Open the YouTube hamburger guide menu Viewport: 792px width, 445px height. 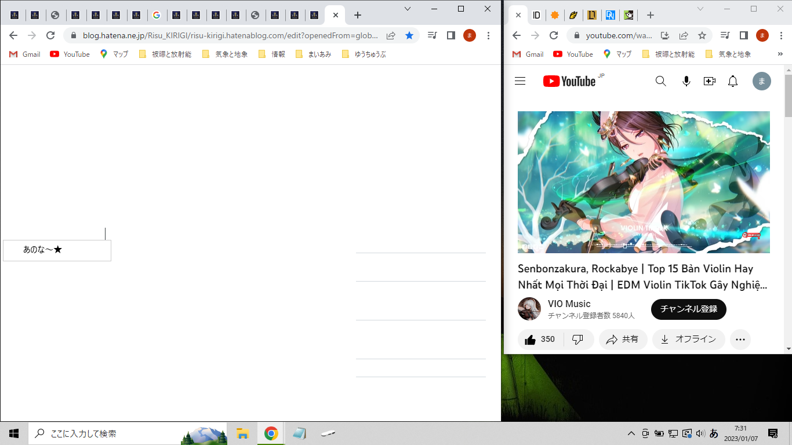[x=520, y=81]
